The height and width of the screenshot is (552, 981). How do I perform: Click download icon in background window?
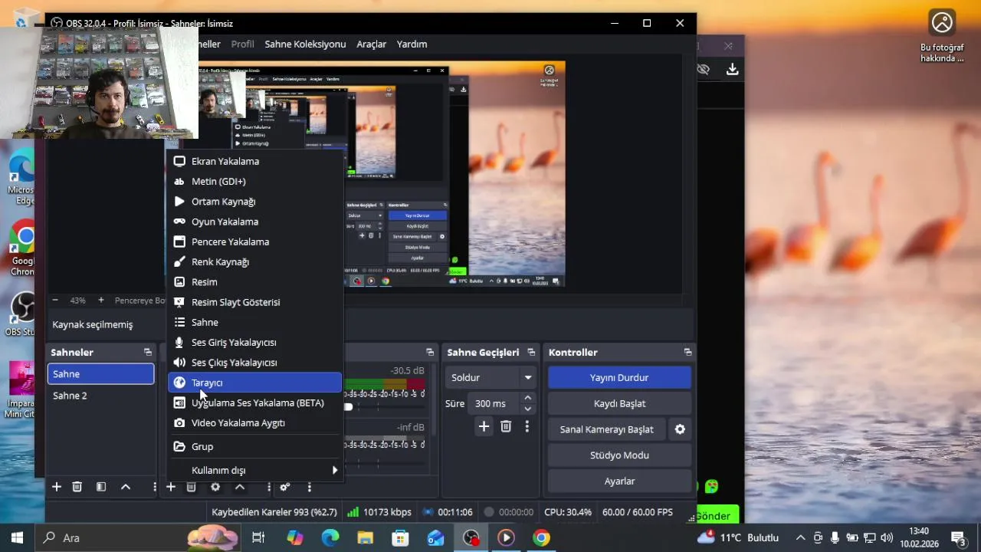pyautogui.click(x=733, y=70)
